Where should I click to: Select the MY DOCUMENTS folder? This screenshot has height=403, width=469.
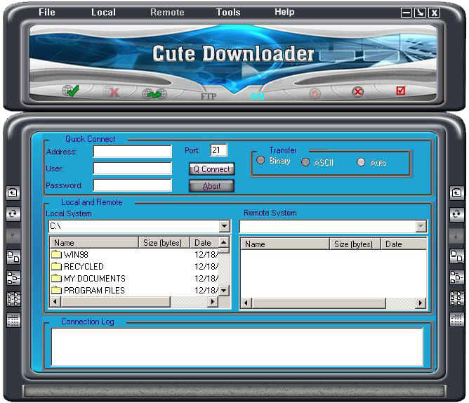[x=88, y=279]
